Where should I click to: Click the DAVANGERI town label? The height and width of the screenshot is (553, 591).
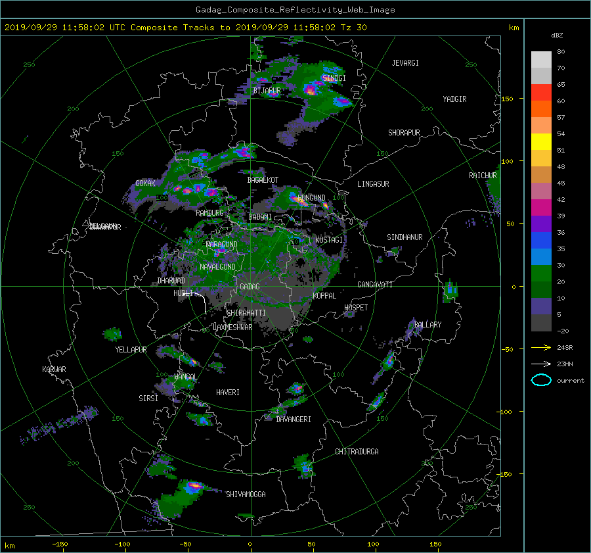coord(294,420)
